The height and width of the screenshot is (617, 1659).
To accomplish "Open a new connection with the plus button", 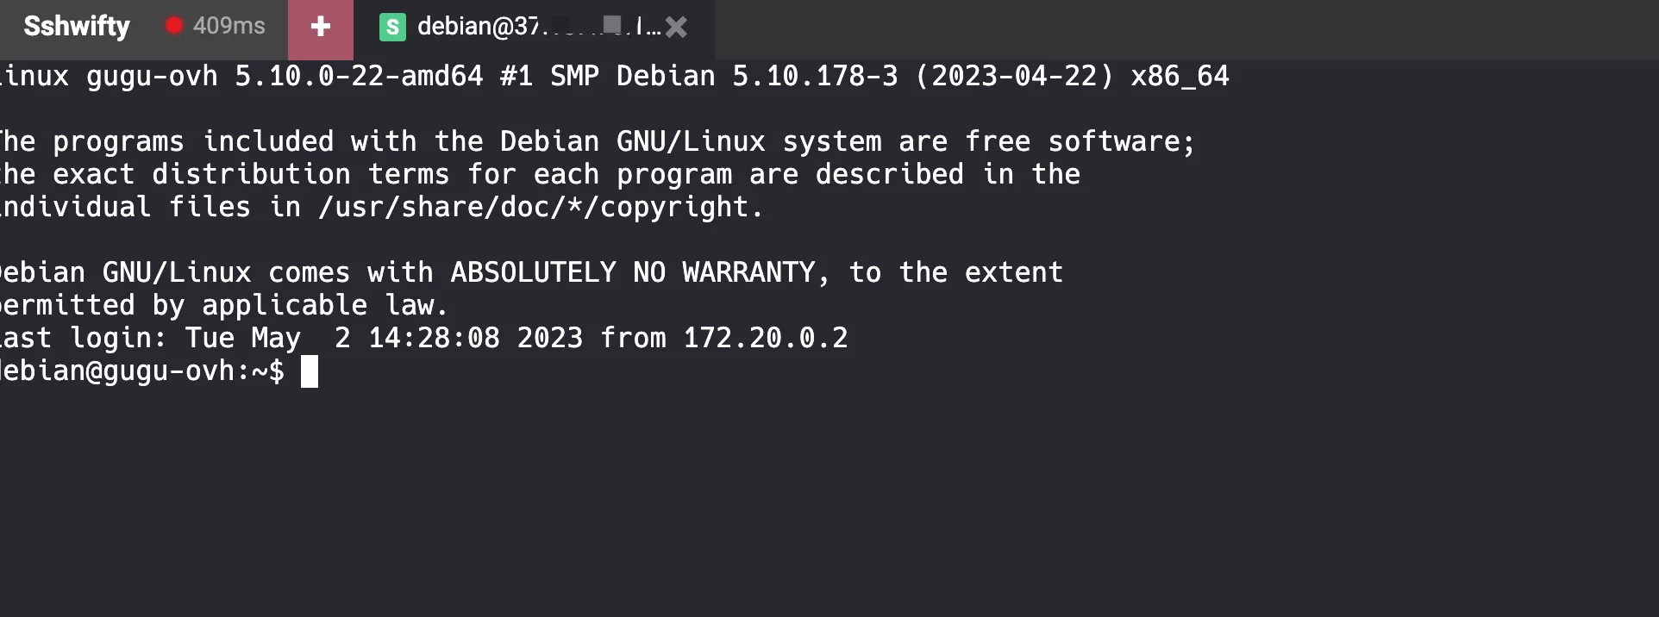I will 320,28.
